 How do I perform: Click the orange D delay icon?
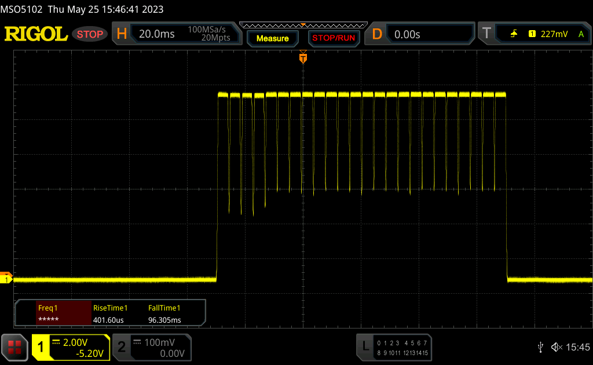click(x=377, y=34)
